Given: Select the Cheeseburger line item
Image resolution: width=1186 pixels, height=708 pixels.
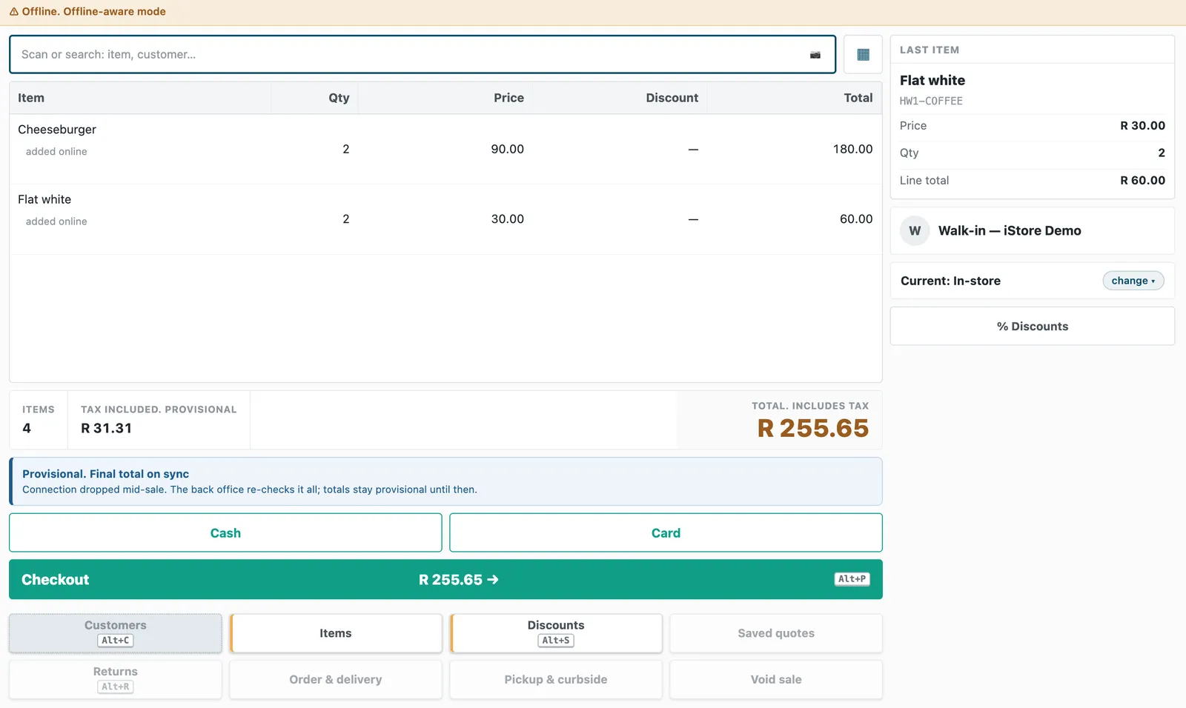Looking at the screenshot, I should pos(445,149).
